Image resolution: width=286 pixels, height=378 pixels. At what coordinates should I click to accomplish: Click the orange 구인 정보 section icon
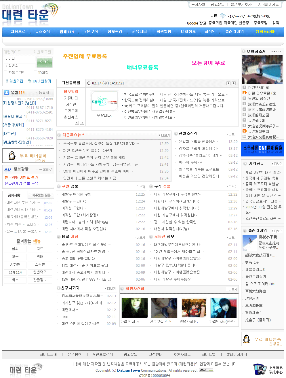(x=59, y=186)
